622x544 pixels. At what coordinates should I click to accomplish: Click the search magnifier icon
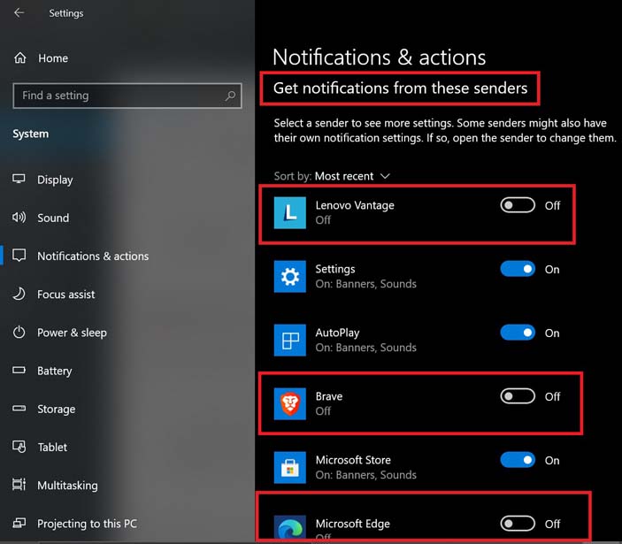click(x=230, y=96)
